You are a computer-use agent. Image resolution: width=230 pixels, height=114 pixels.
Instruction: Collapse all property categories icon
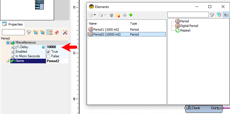43,32
